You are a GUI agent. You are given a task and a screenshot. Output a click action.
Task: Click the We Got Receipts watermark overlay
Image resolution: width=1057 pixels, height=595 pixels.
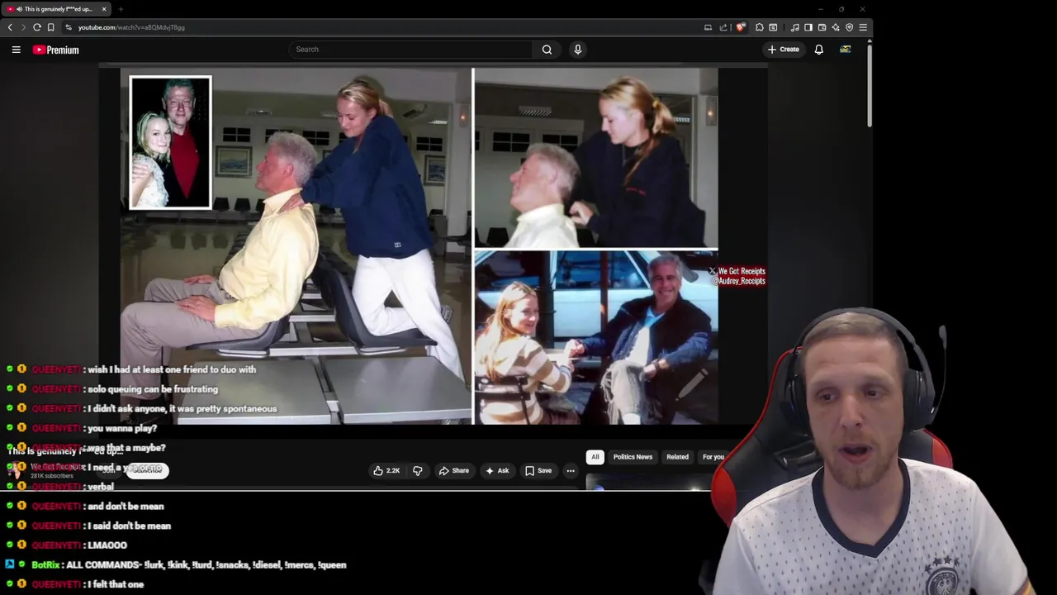tap(737, 276)
